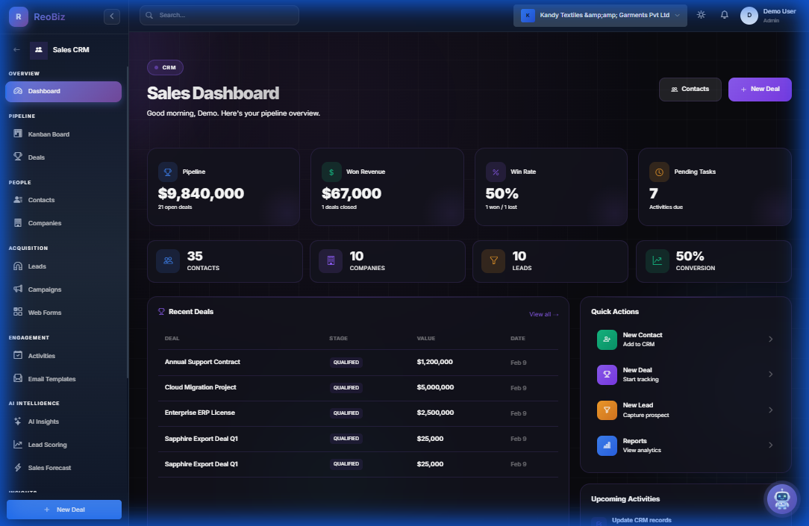Select AI Insights under AI Intelligence
809x526 pixels.
pyautogui.click(x=44, y=422)
